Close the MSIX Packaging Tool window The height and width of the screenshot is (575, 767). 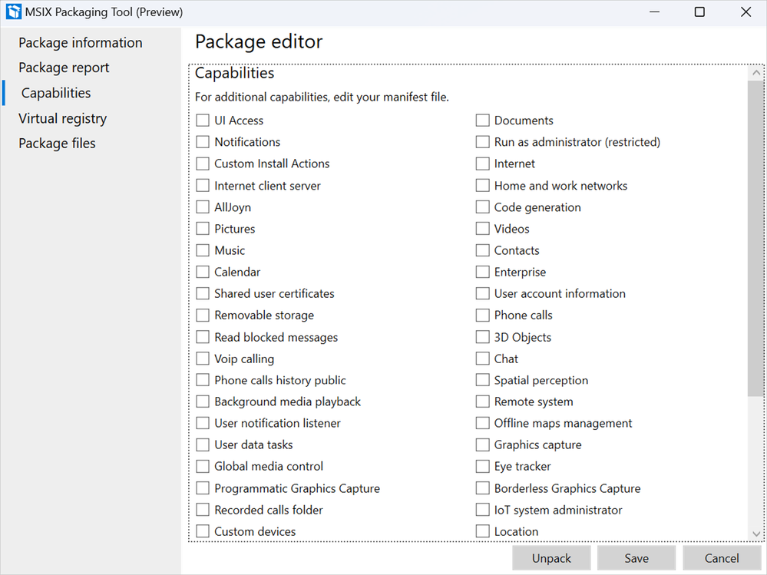tap(746, 12)
